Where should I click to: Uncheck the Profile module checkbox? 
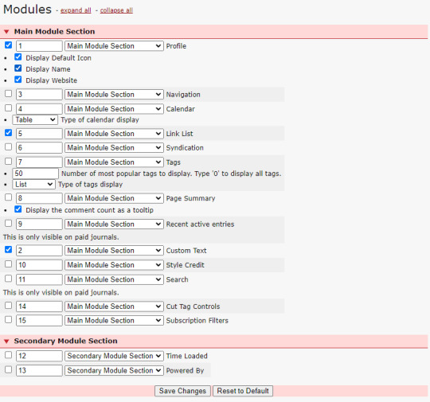9,45
